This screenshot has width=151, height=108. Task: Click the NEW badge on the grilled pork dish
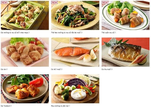pyautogui.click(x=54, y=3)
